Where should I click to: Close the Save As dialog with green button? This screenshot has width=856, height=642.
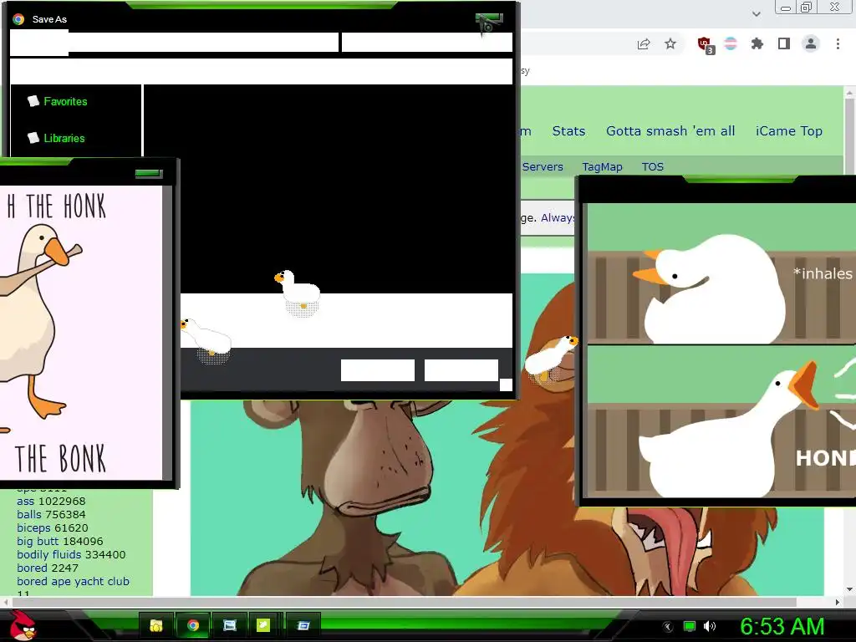pyautogui.click(x=488, y=18)
